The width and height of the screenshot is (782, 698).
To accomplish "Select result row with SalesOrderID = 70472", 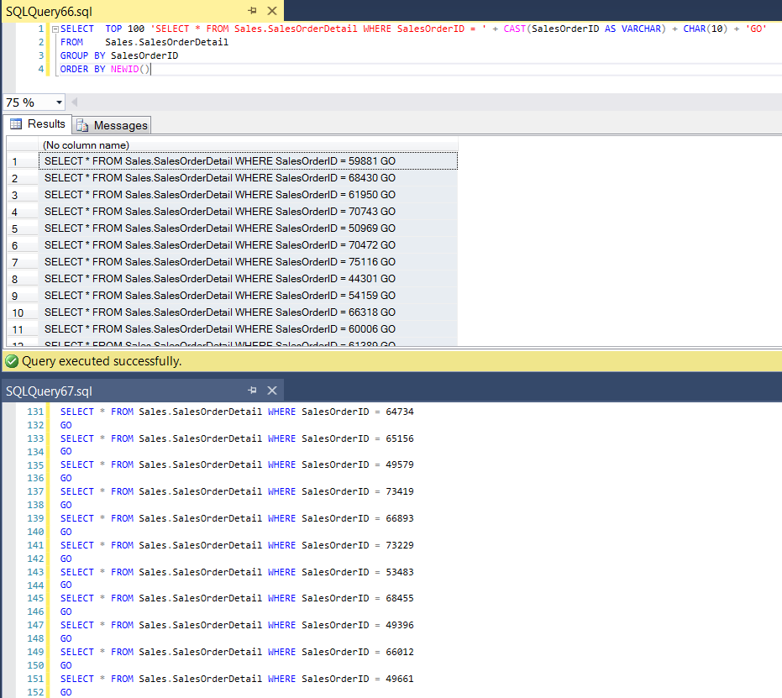I will 248,245.
